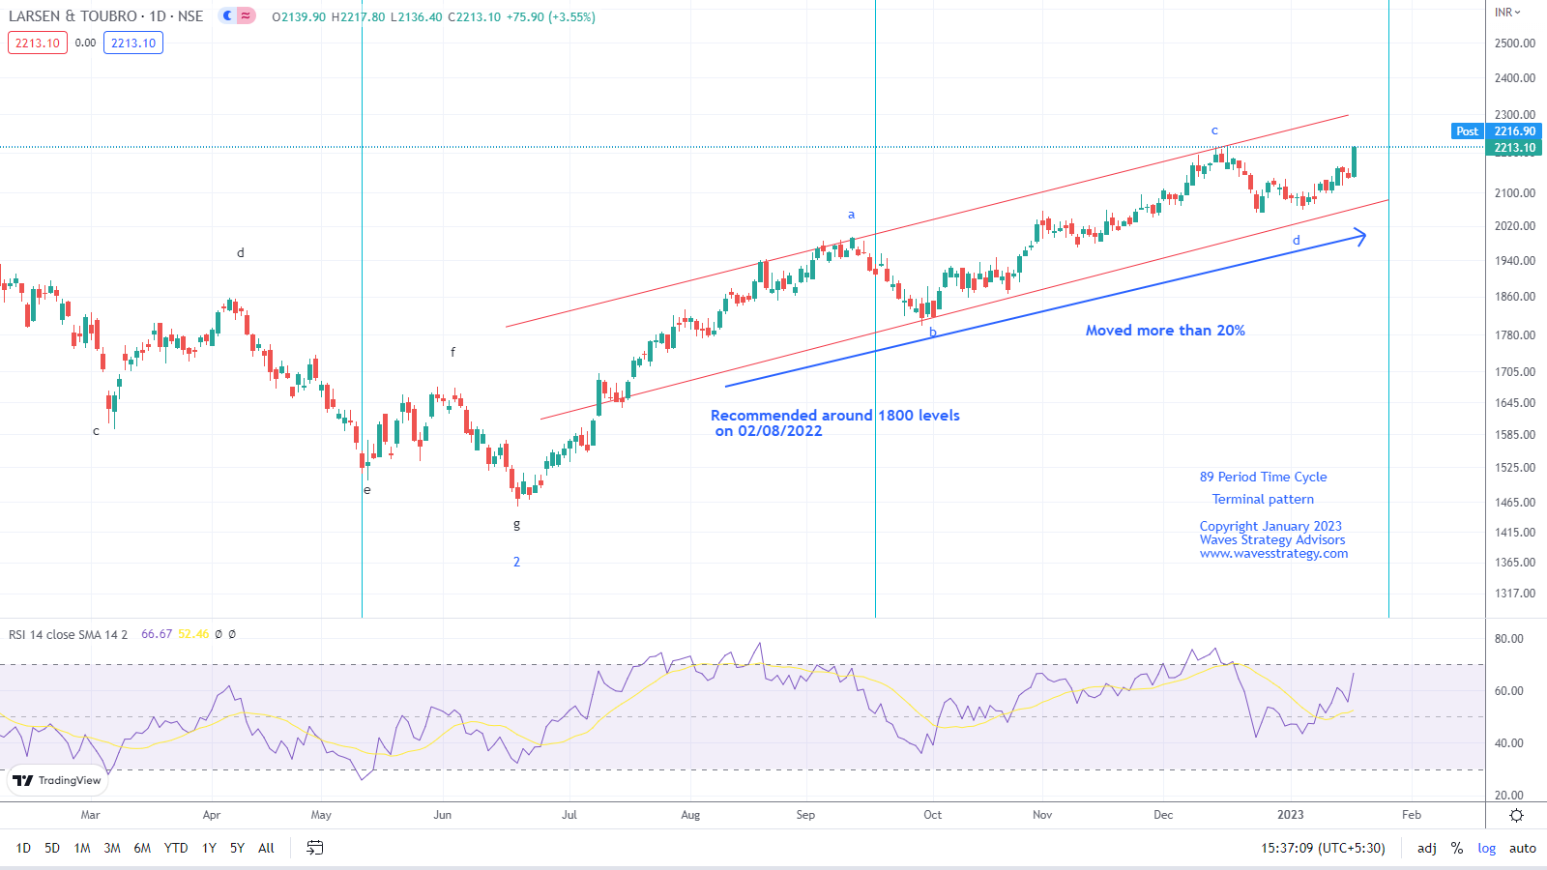Screen dimensions: 1547x870
Task: Click the current price label 2213.10 on axis
Action: click(1514, 148)
